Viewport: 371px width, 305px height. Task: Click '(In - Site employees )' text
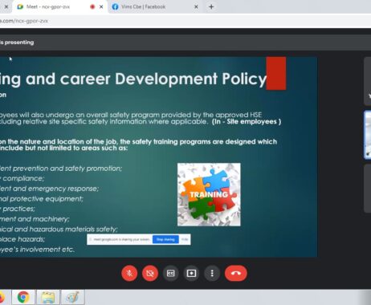tap(247, 122)
